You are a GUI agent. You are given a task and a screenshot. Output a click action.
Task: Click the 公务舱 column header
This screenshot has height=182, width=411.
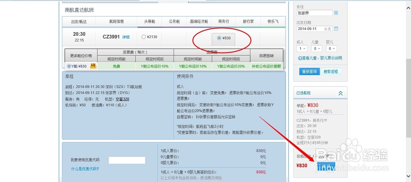tap(174, 22)
